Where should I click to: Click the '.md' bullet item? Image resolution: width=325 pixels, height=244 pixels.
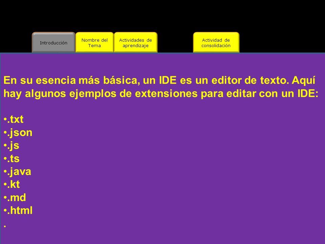point(15,198)
